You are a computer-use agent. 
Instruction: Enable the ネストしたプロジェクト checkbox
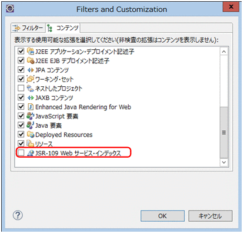(x=21, y=88)
